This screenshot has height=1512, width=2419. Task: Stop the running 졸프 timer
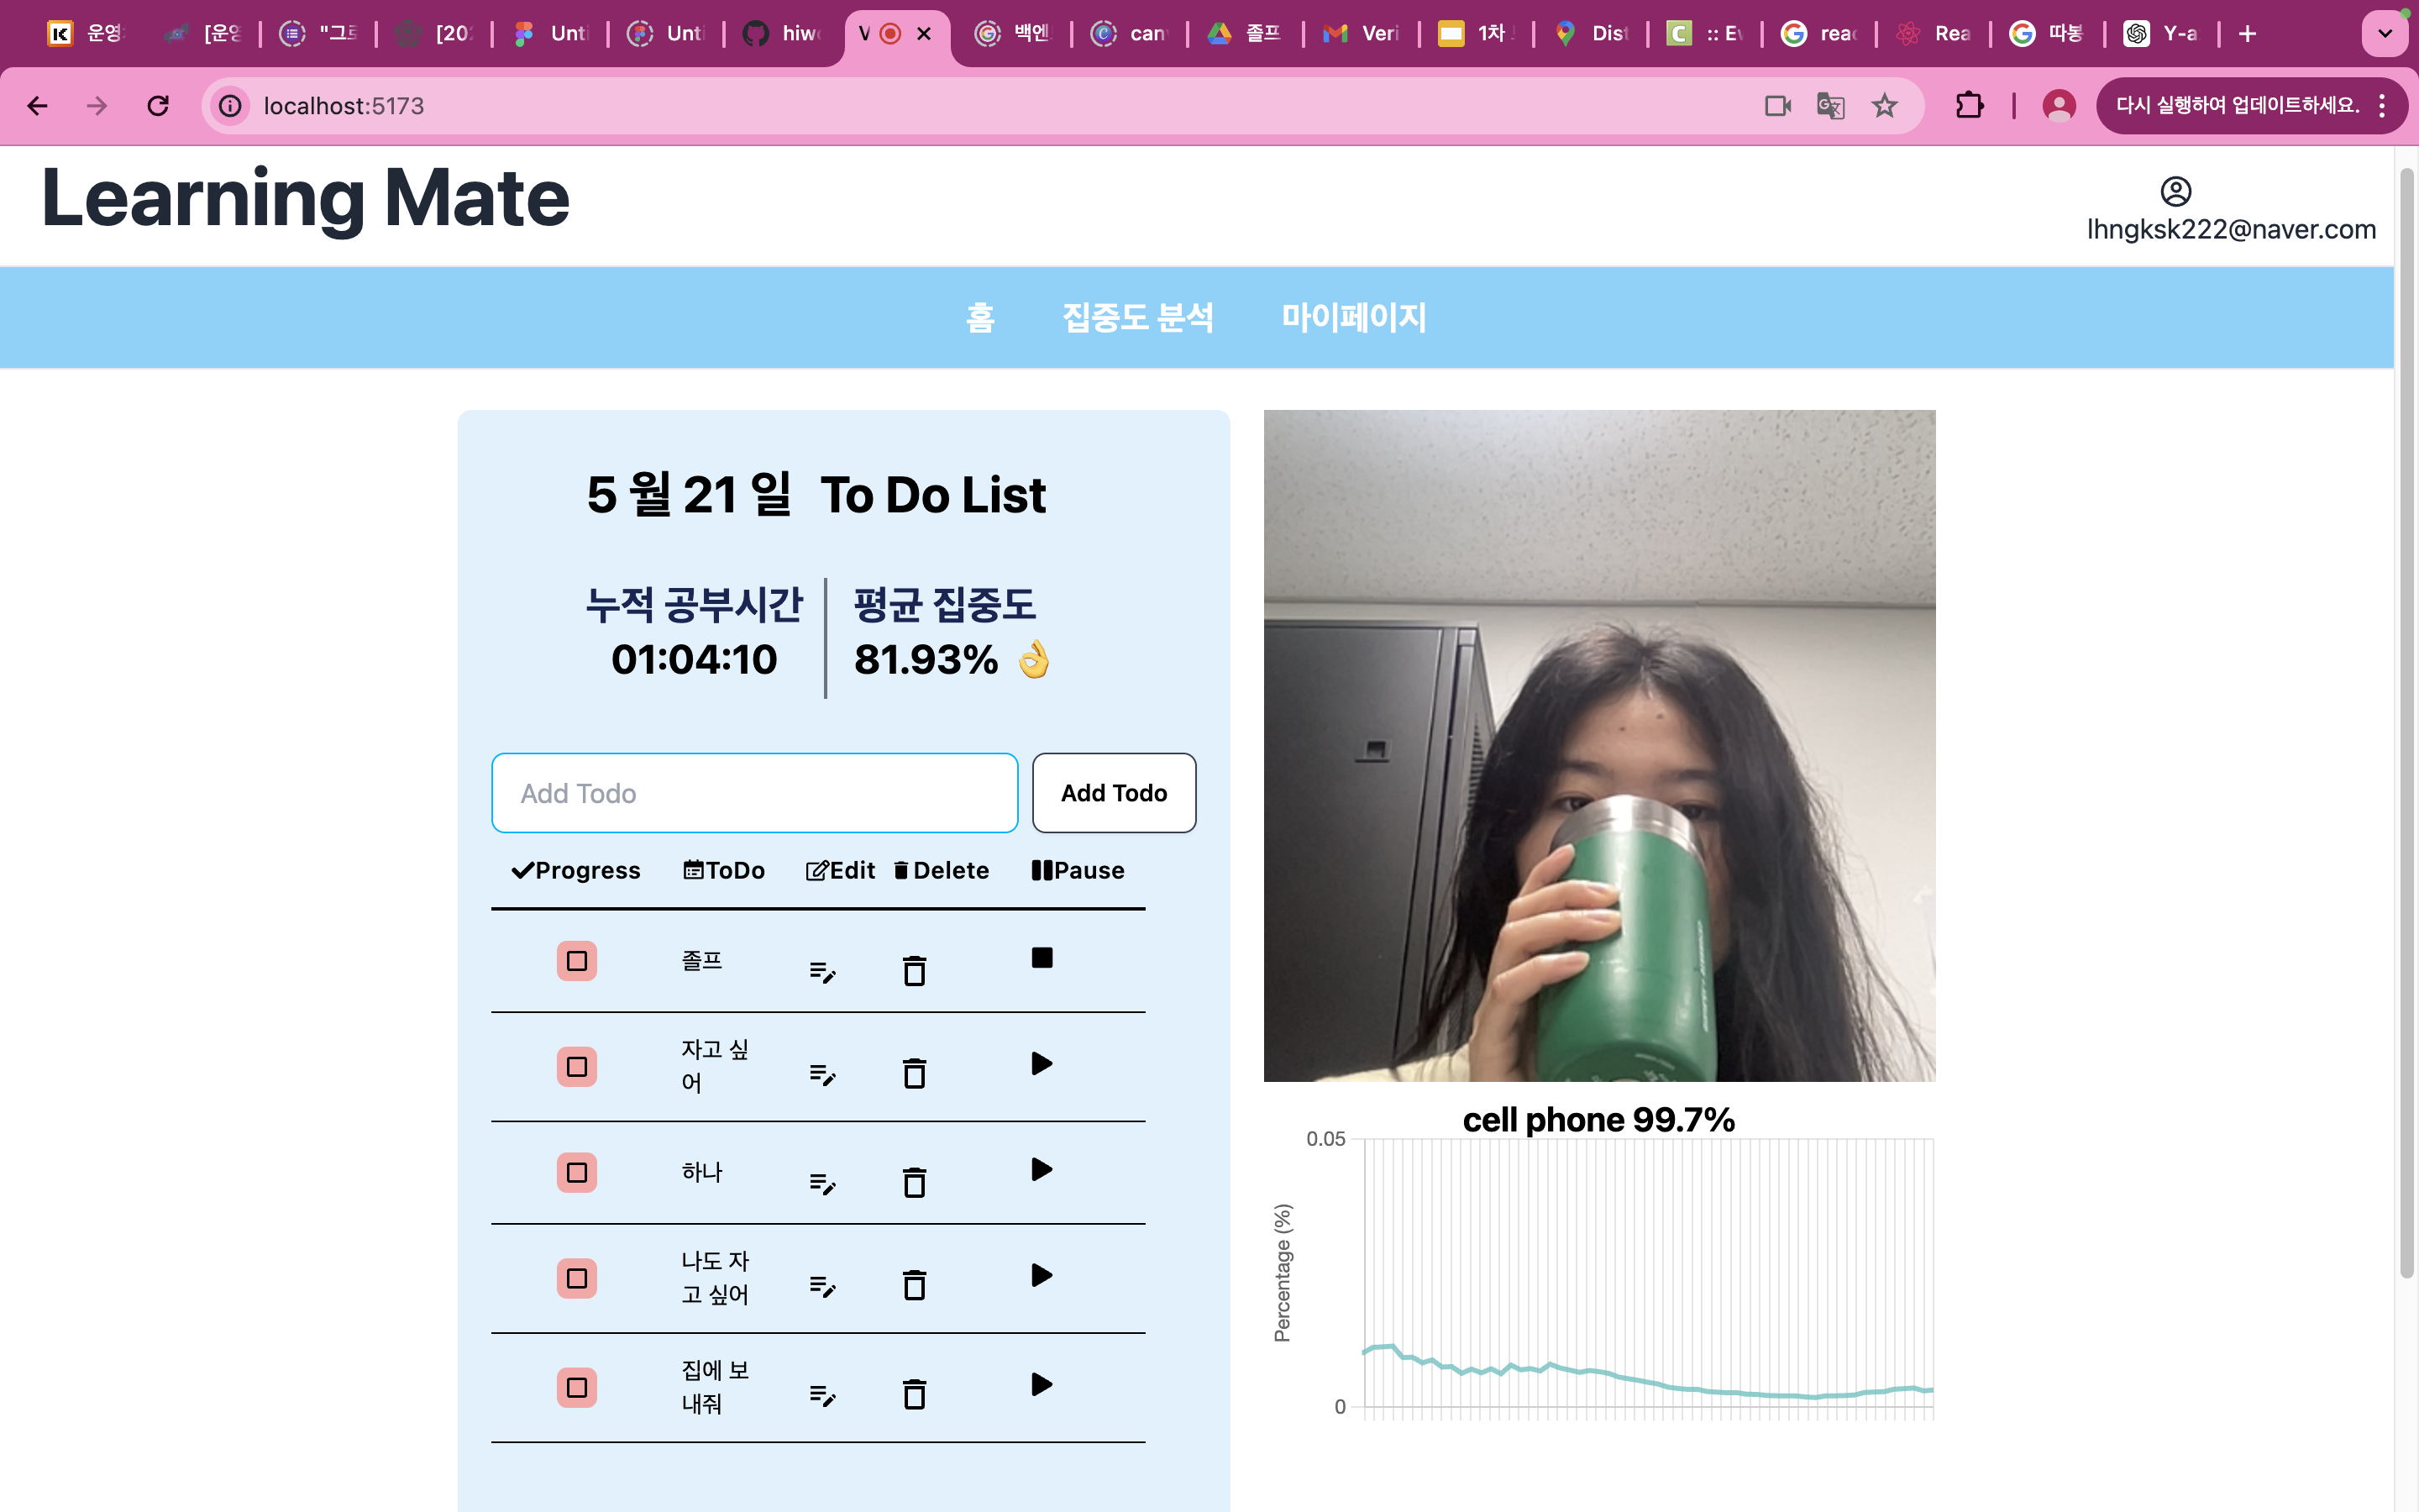[1042, 958]
